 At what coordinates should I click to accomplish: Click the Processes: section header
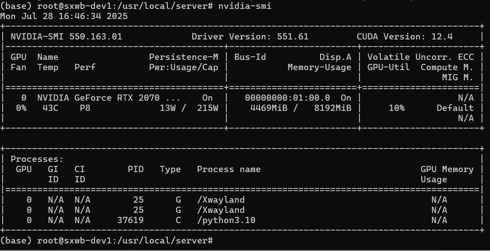pos(37,159)
